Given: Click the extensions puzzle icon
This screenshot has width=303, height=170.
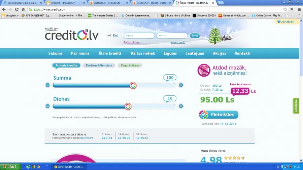Looking at the screenshot, I should [x=292, y=9].
